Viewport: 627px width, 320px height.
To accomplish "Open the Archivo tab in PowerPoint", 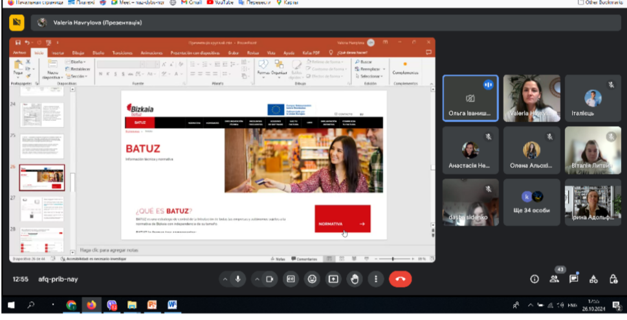I will (x=19, y=53).
